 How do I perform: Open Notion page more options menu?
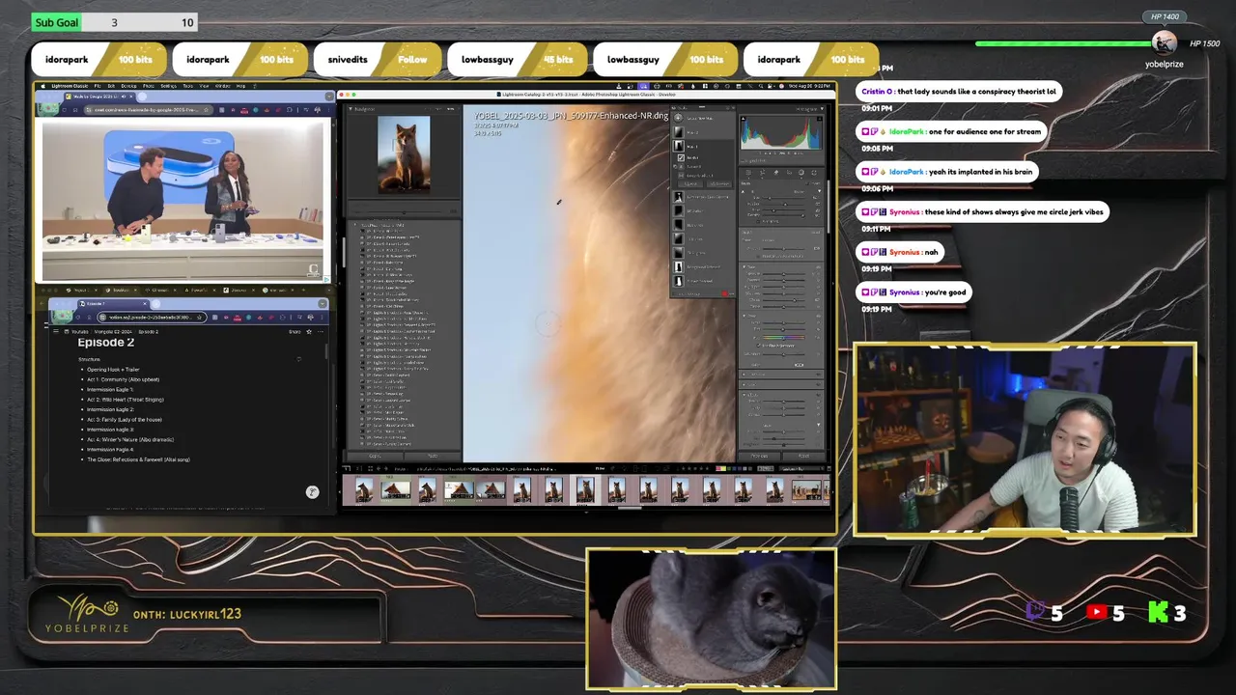(321, 332)
